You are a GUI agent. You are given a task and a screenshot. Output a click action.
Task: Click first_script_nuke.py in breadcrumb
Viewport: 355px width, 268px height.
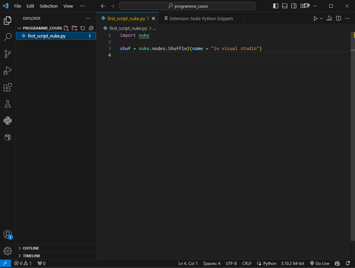click(x=128, y=28)
